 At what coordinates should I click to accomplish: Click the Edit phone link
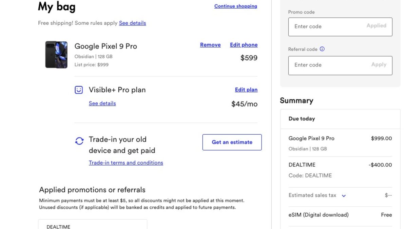(244, 45)
